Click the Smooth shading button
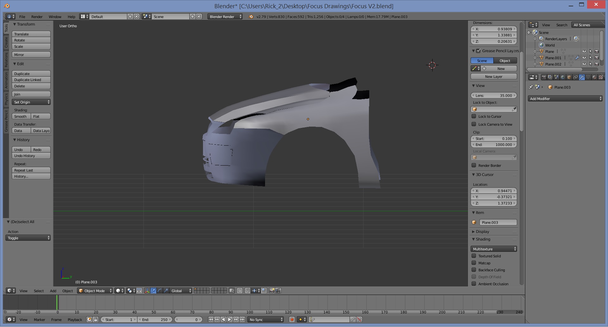 coord(21,116)
